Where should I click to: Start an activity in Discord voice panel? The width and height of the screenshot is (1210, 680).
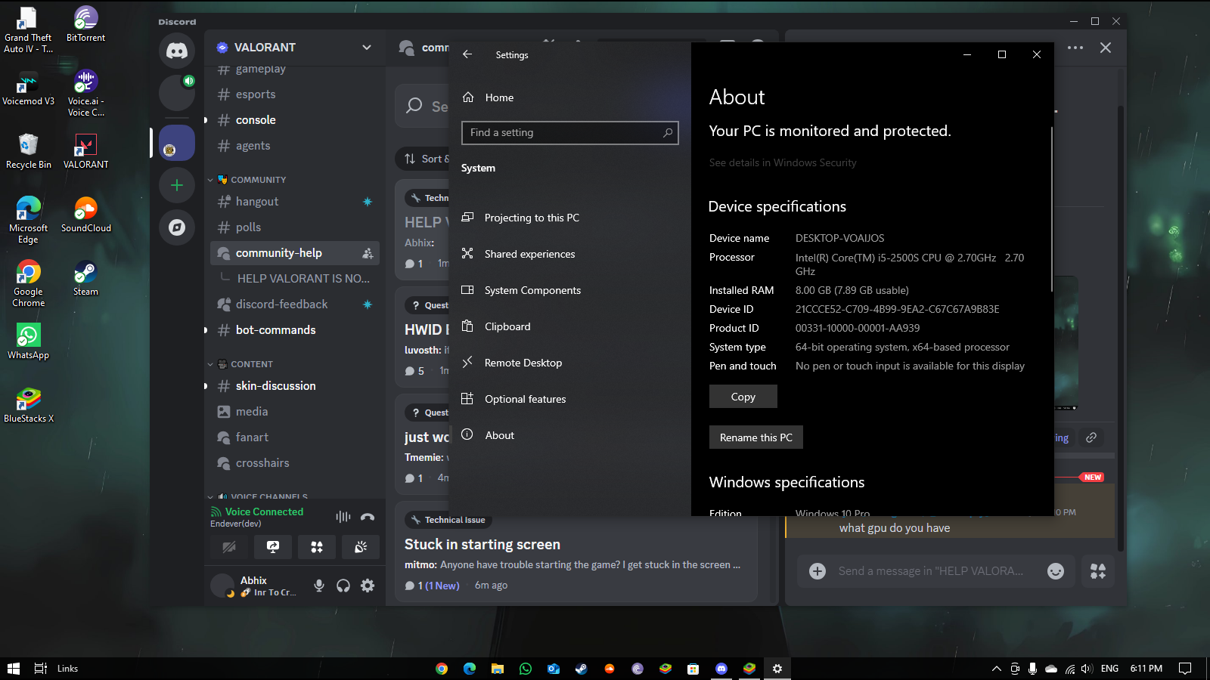[317, 546]
